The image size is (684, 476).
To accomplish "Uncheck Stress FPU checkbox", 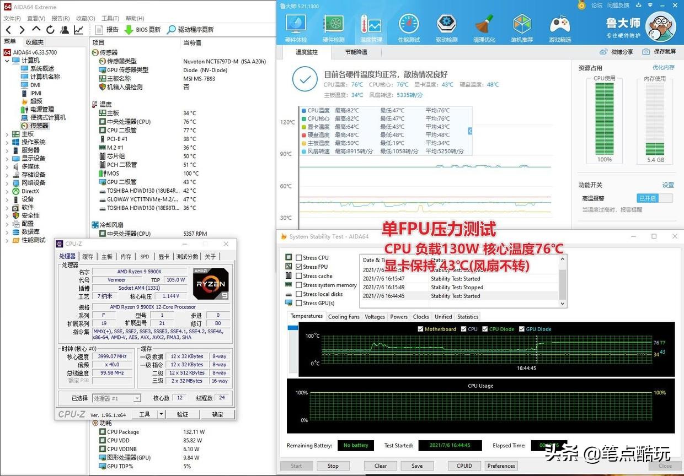I will pos(298,267).
